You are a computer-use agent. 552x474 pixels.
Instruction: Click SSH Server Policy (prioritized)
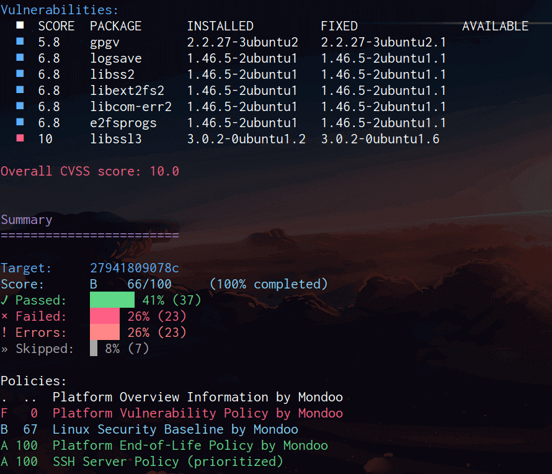click(x=167, y=462)
